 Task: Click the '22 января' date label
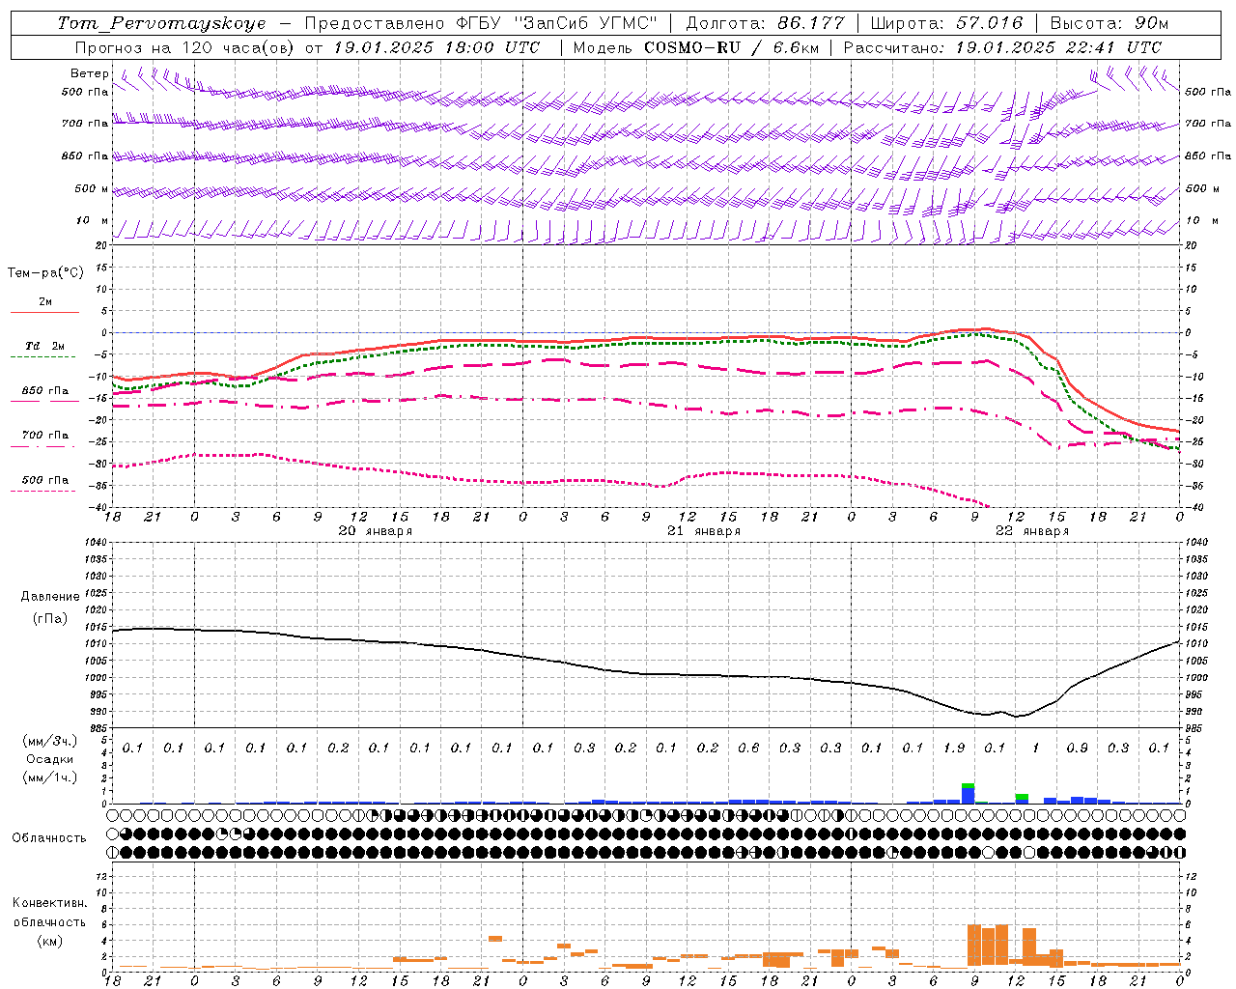point(1032,531)
